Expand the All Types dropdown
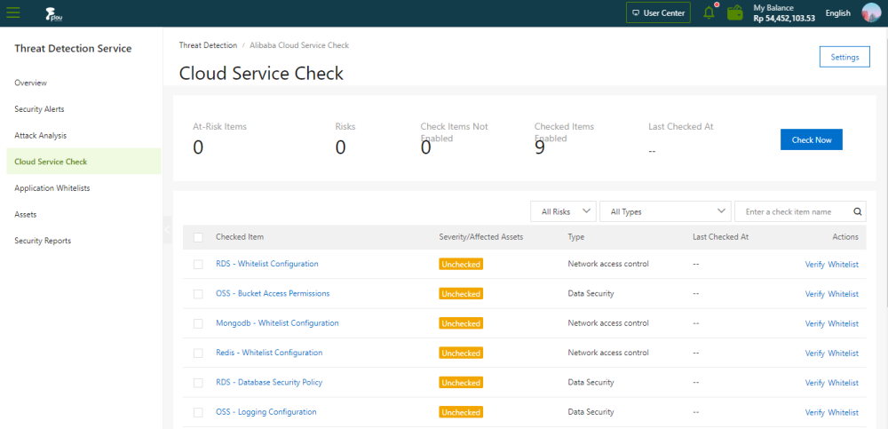The height and width of the screenshot is (429, 888). [665, 211]
